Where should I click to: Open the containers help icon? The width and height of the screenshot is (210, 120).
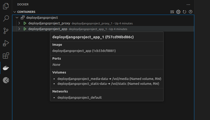pos(190,12)
